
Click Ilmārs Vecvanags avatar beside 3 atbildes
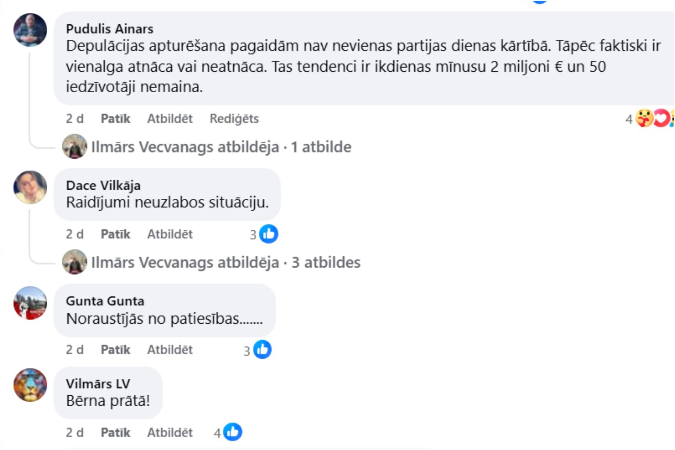[x=75, y=262]
